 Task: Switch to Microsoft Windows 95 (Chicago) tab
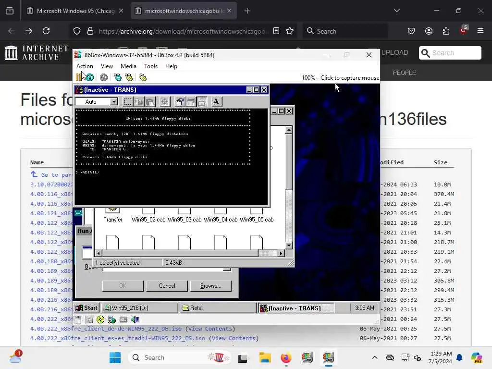[x=74, y=11]
